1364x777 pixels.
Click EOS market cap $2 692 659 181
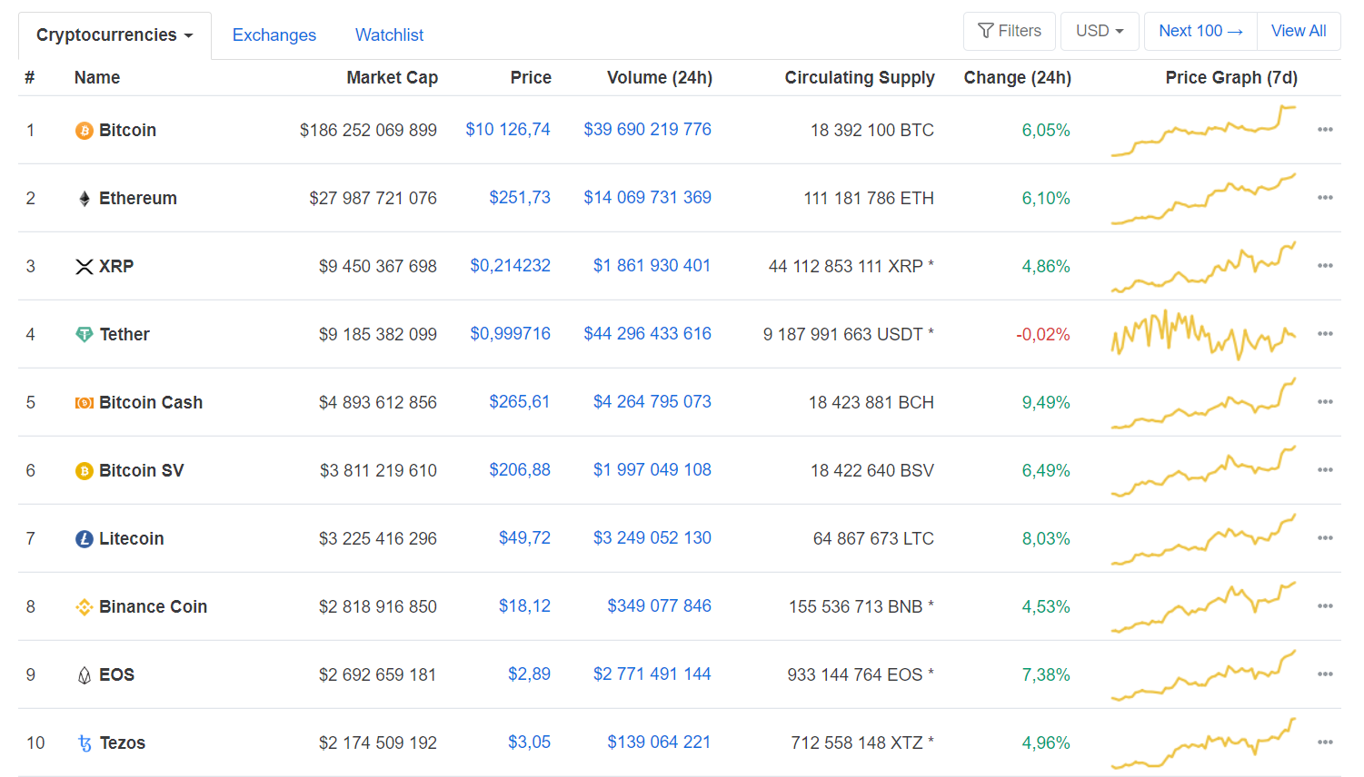[378, 675]
